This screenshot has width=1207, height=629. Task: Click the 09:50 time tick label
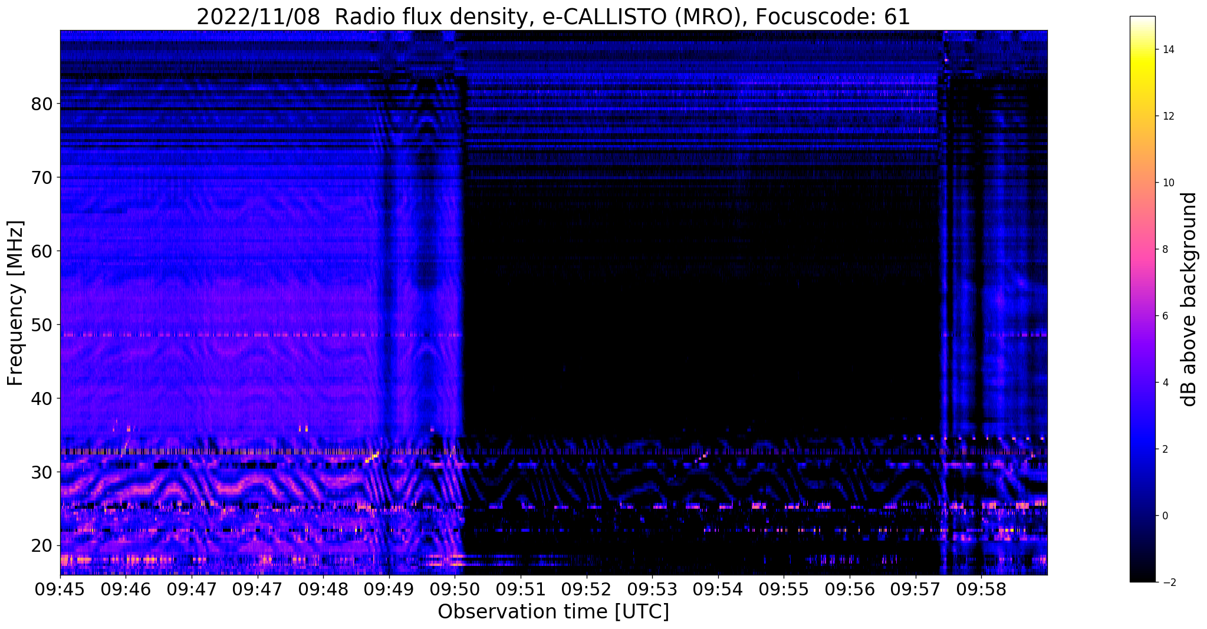[x=455, y=589]
